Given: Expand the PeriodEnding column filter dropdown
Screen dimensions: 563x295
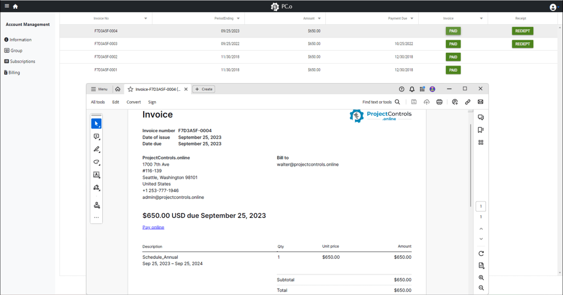Looking at the screenshot, I should 238,18.
